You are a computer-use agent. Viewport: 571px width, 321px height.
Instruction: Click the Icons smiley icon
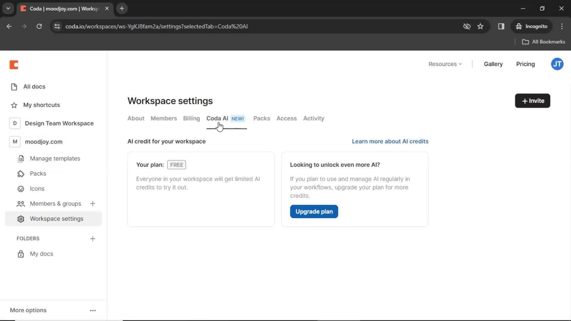[21, 189]
